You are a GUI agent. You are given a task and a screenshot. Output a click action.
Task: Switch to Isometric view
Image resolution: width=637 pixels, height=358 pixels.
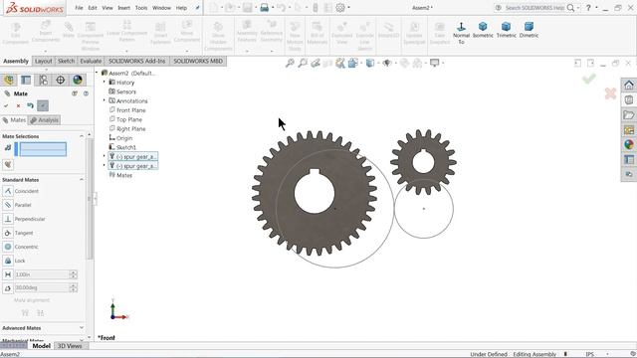(483, 30)
